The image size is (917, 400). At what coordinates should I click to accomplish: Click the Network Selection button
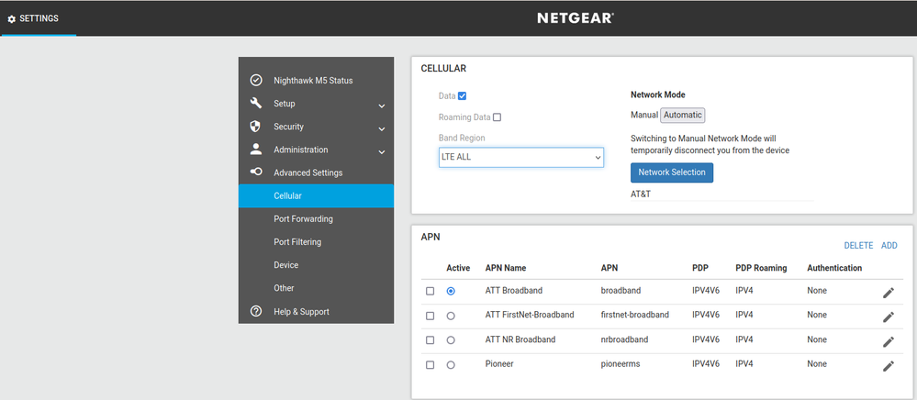[671, 172]
